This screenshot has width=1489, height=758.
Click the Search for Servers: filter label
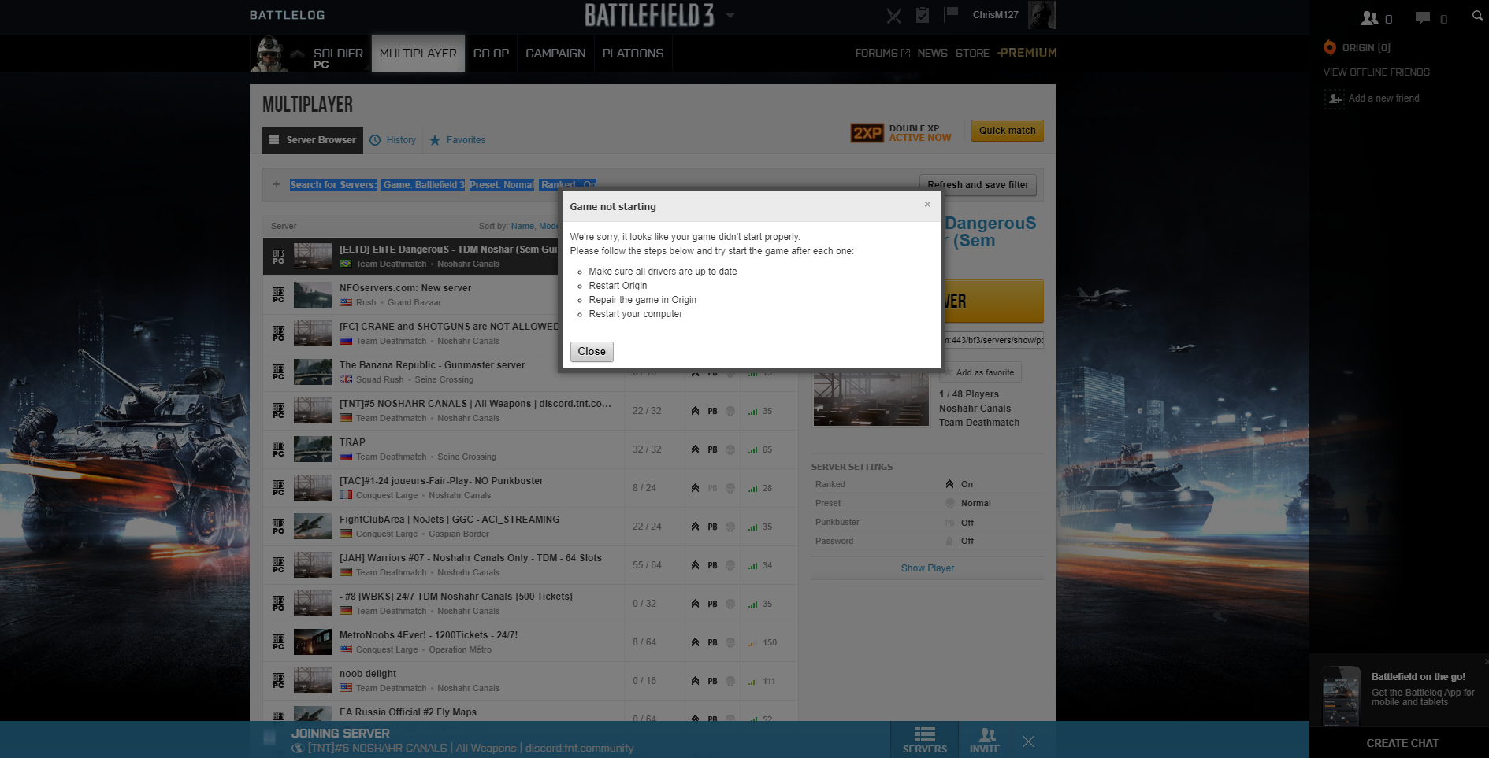[x=333, y=185]
